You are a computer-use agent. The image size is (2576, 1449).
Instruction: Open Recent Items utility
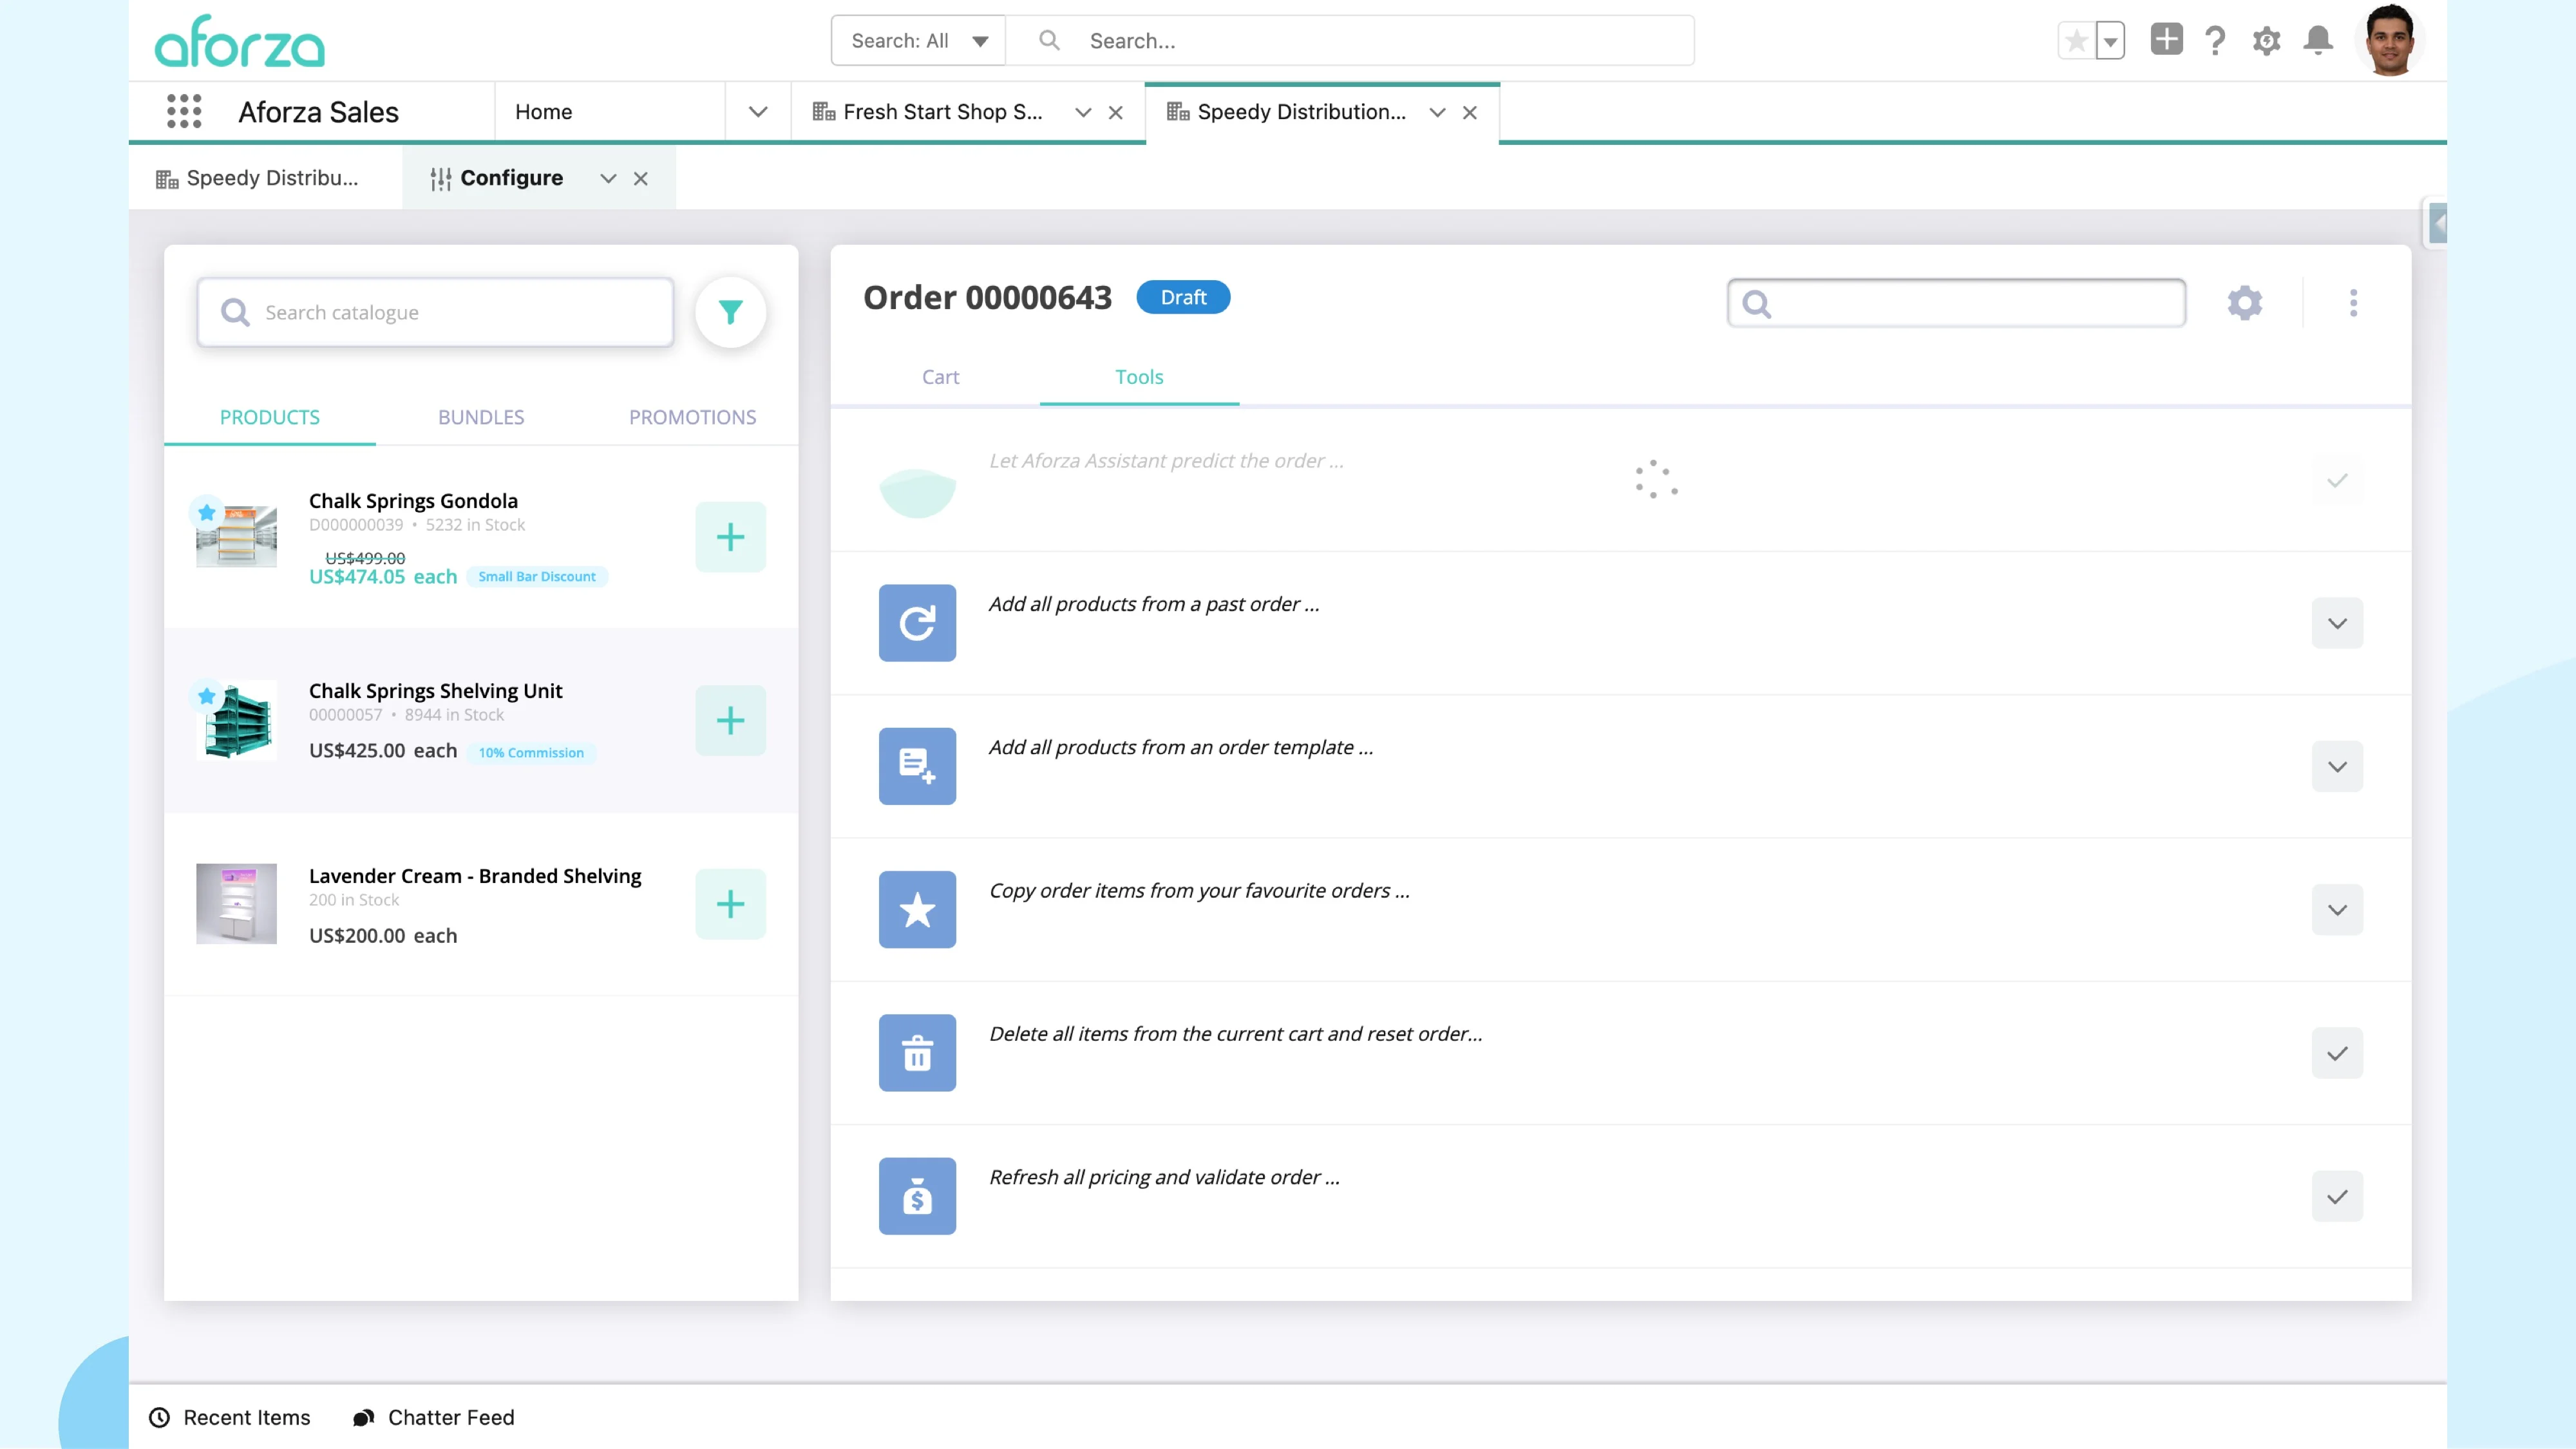click(x=230, y=1417)
